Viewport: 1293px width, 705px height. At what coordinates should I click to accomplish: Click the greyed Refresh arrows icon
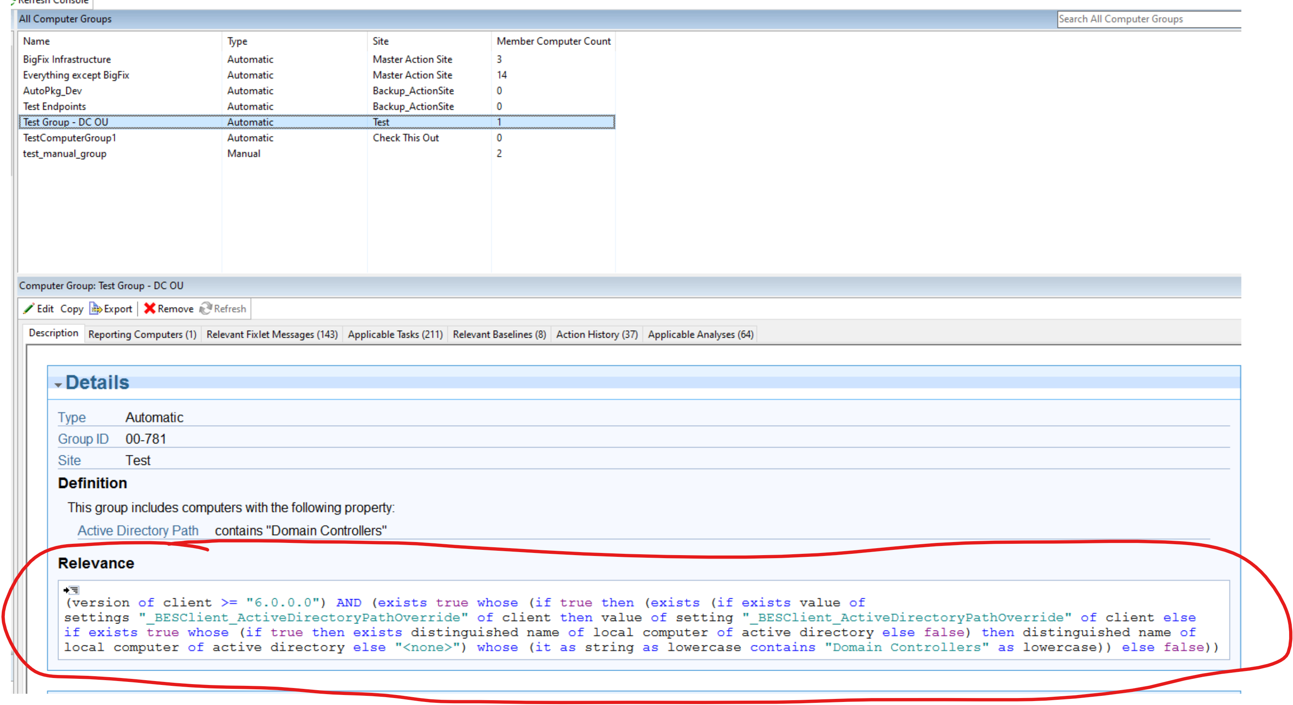tap(205, 308)
